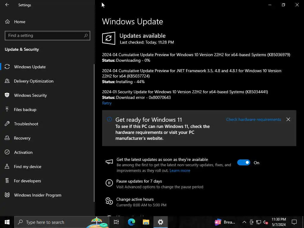
Task: Click the Recovery sidebar icon
Action: point(7,138)
